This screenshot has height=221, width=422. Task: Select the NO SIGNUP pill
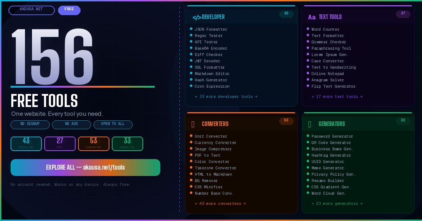(30, 124)
